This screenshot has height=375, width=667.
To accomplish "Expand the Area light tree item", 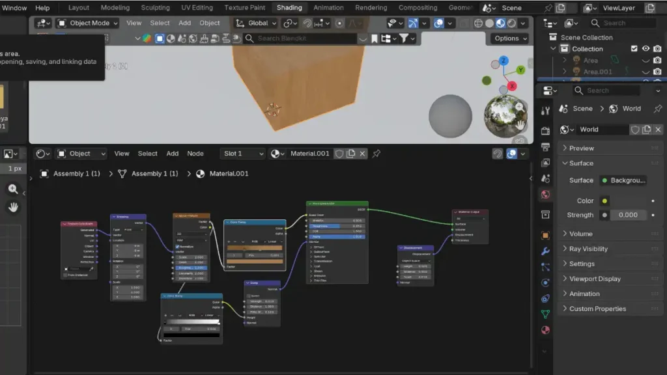I will 564,61.
